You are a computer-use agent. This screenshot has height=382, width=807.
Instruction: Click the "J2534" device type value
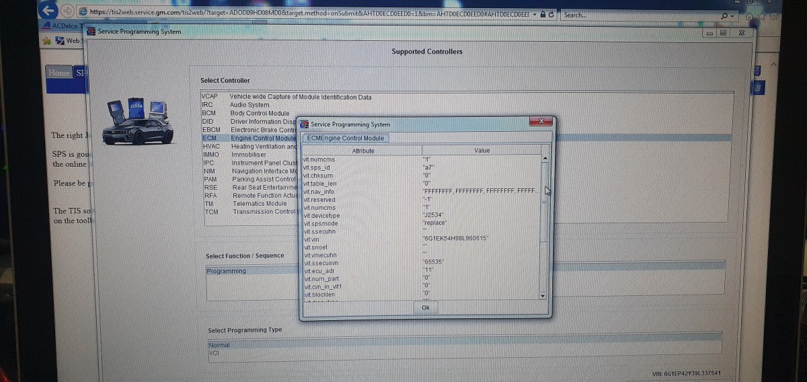click(432, 215)
